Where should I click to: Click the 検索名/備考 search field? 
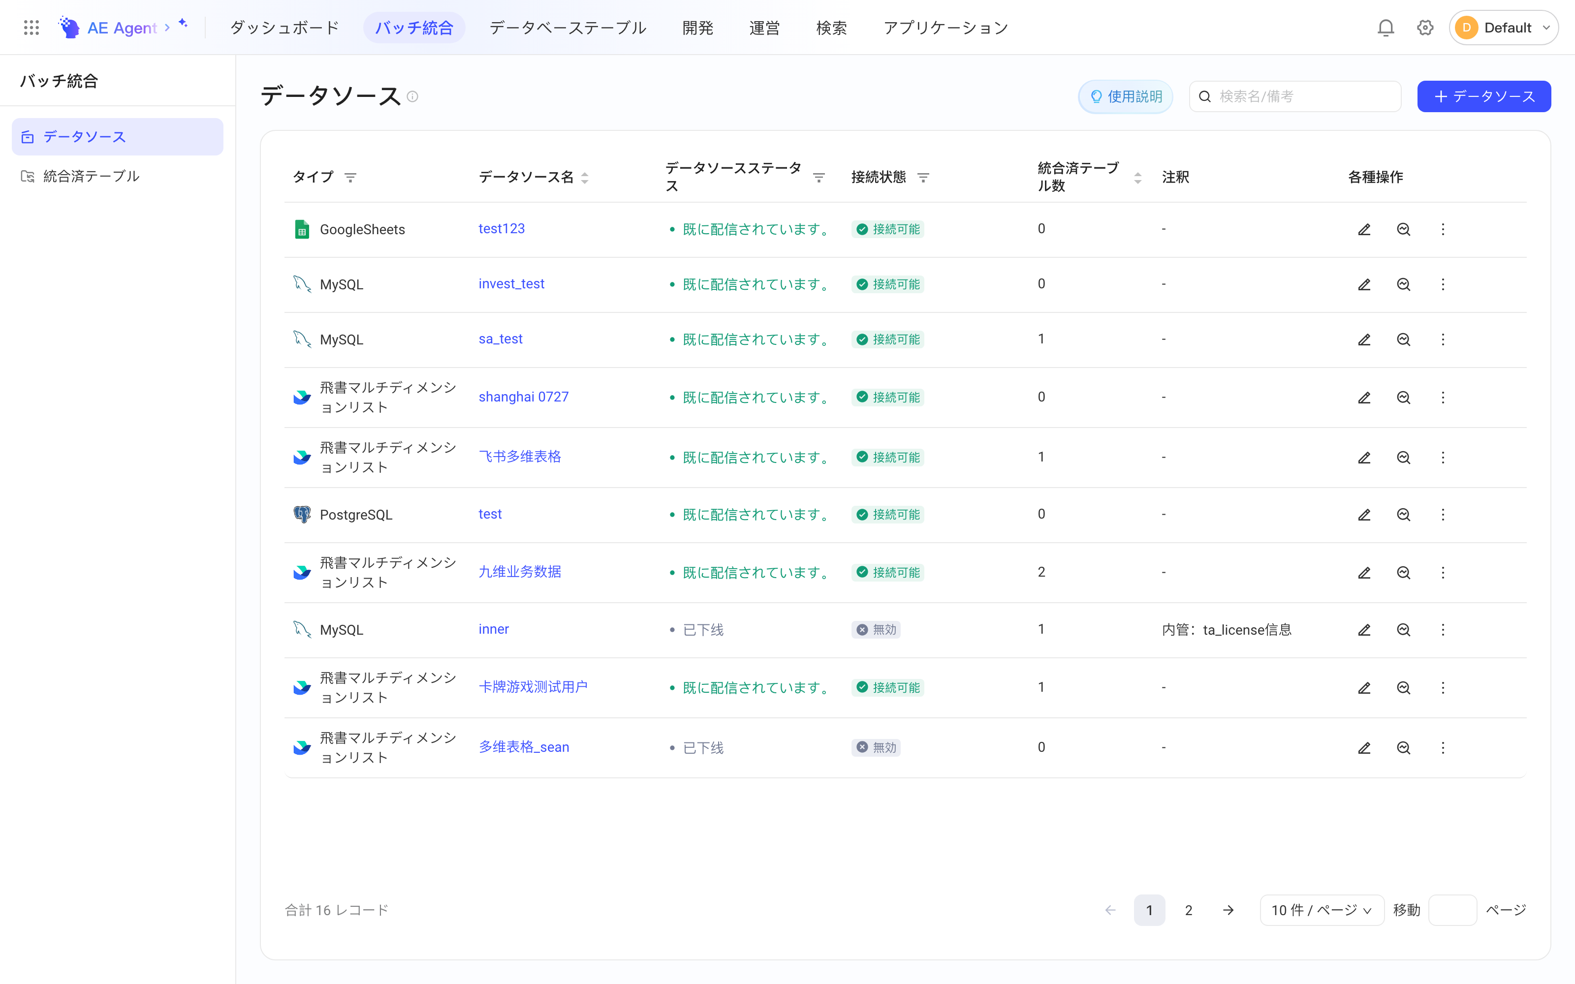[1295, 96]
